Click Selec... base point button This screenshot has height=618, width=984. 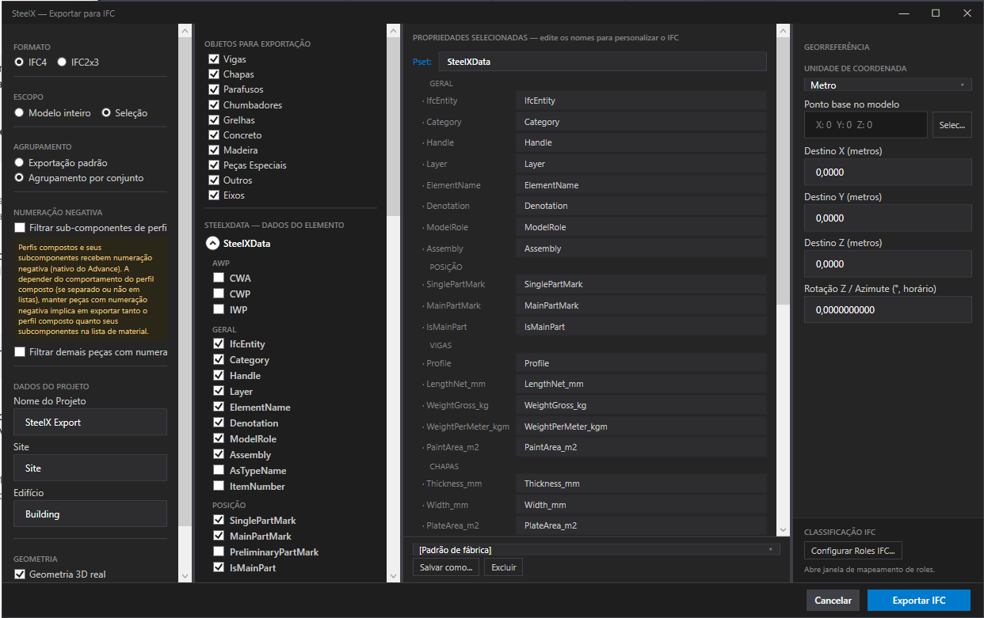952,125
